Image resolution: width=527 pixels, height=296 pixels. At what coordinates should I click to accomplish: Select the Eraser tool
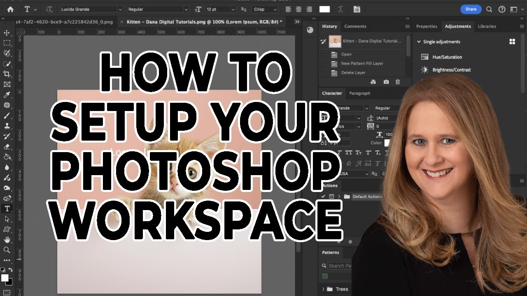click(7, 146)
